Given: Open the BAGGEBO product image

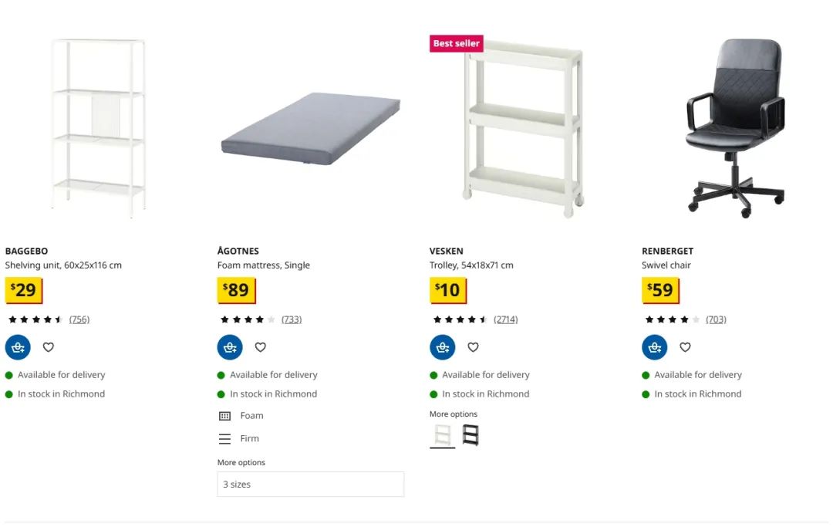Looking at the screenshot, I should (x=98, y=128).
